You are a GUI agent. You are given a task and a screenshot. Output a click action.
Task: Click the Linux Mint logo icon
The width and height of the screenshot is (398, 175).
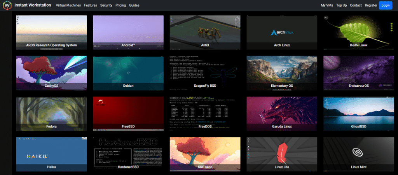click(x=358, y=152)
